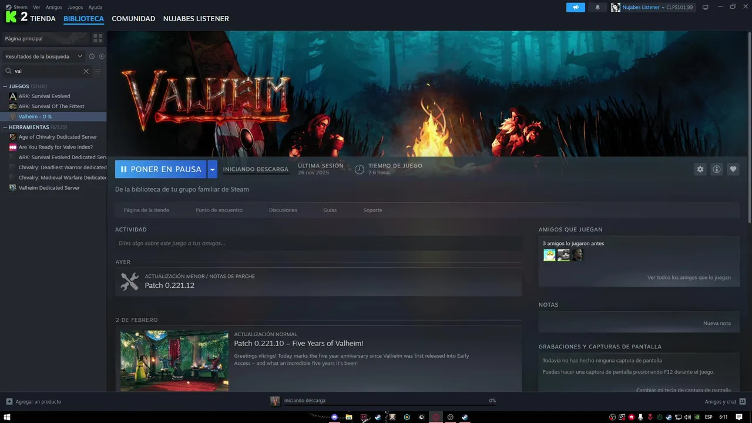
Task: Select Age of Chivalry Dedicated Server
Action: tap(53, 137)
